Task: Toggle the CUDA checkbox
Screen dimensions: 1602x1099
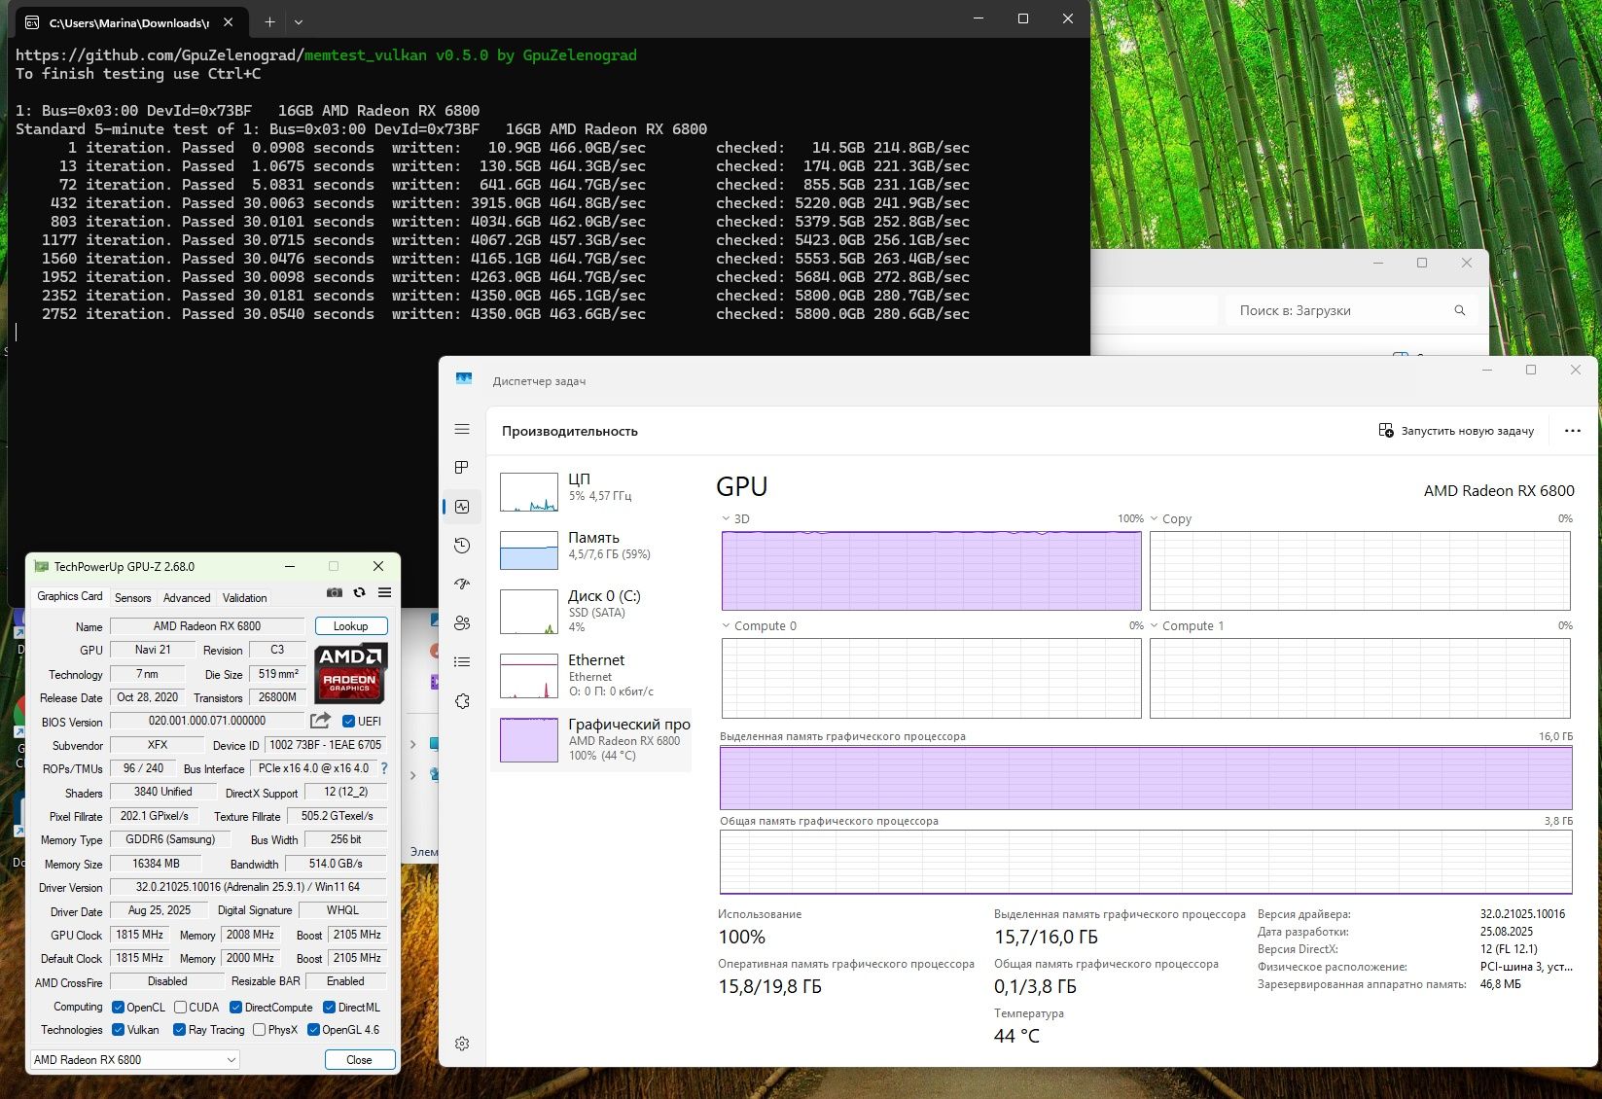Action: click(180, 1008)
